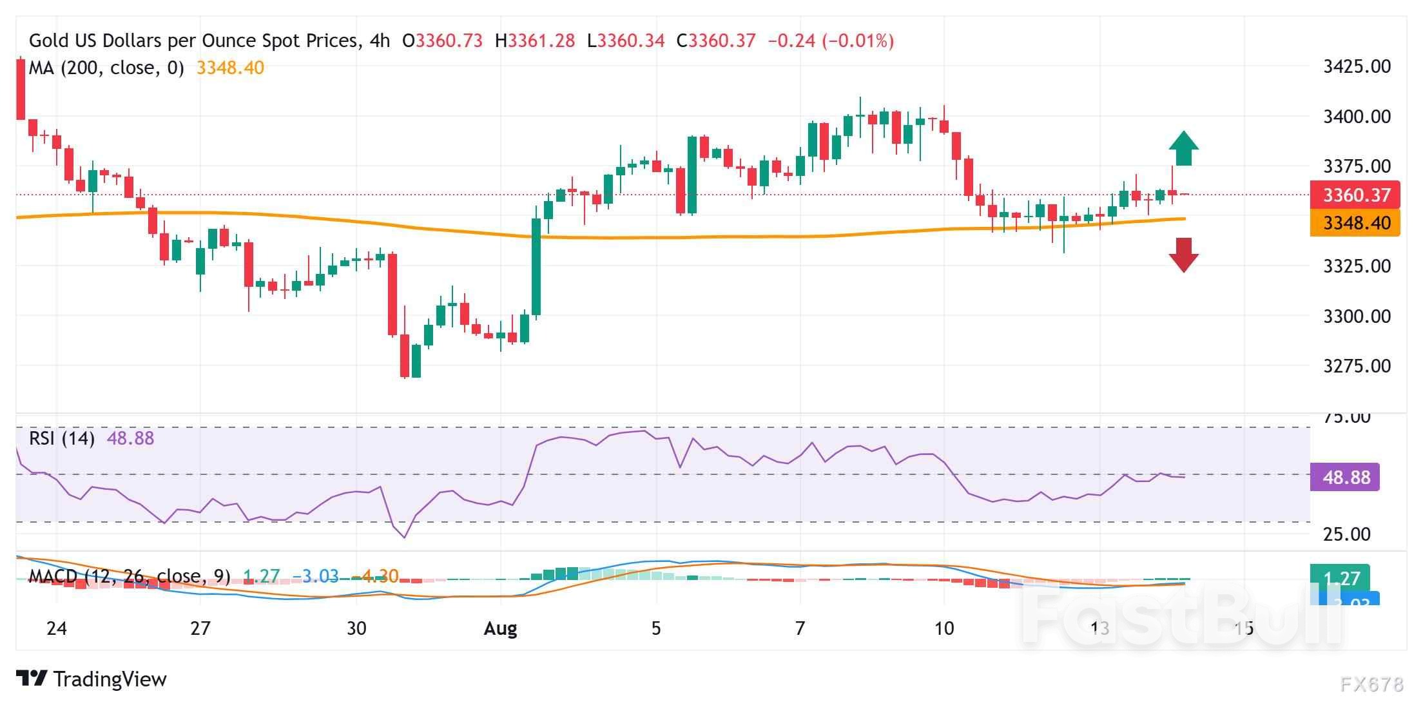
Task: Click the purple 48.88 RSI value tag
Action: click(x=1346, y=478)
